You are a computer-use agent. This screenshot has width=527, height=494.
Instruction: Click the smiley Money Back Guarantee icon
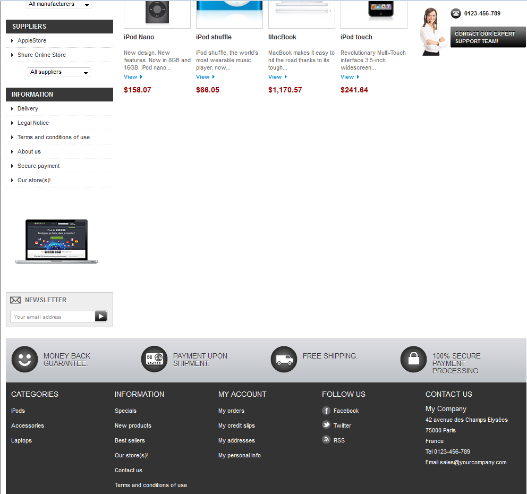24,359
